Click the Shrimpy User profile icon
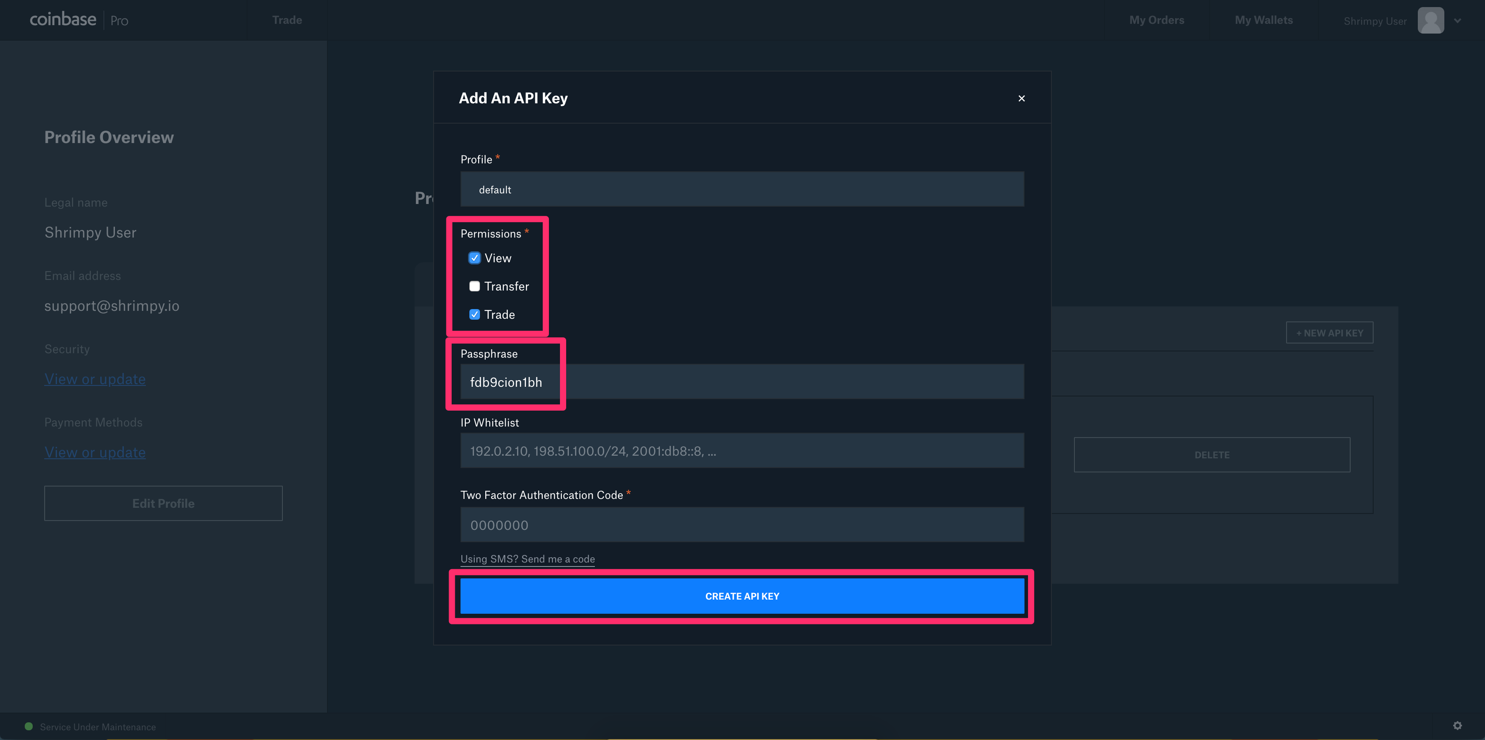The width and height of the screenshot is (1485, 740). (x=1431, y=19)
